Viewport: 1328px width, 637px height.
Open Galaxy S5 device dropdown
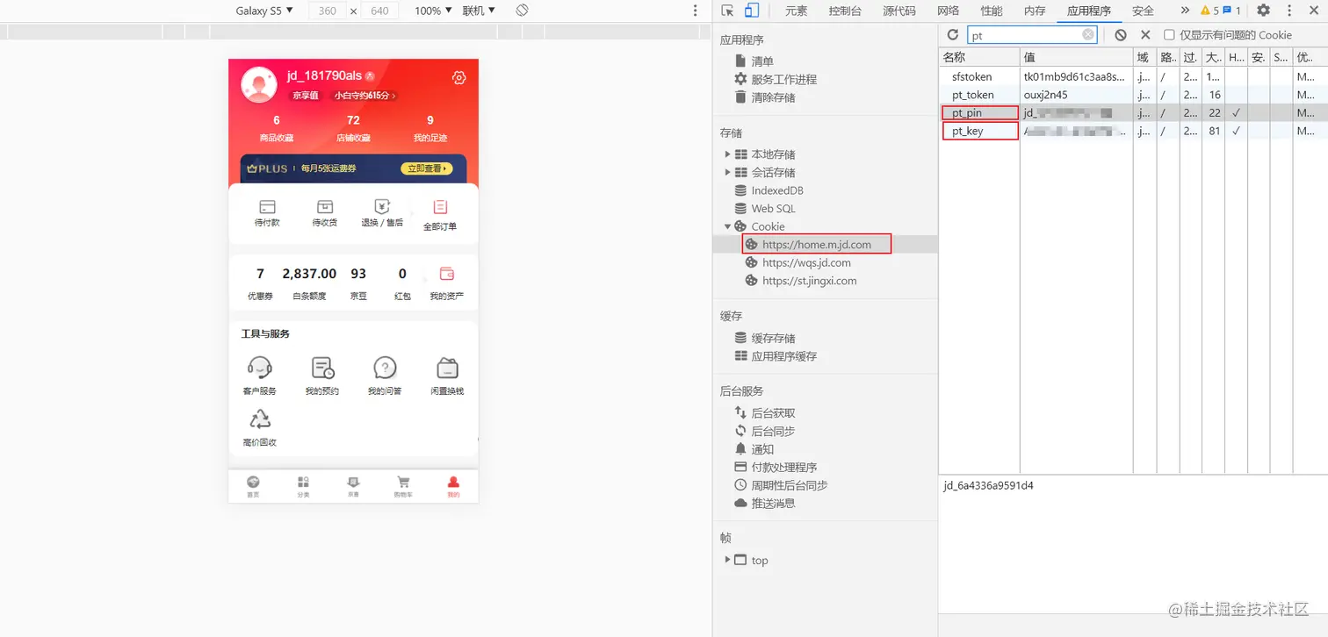264,11
